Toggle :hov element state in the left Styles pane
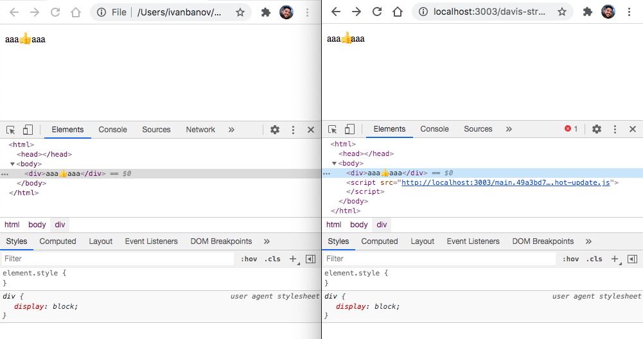The height and width of the screenshot is (339, 643). coord(249,259)
